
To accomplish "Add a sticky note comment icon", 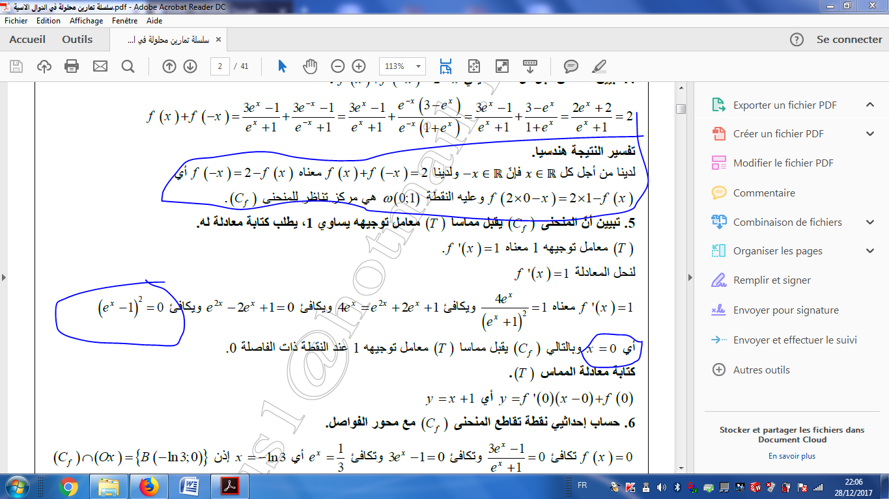I will [x=571, y=66].
